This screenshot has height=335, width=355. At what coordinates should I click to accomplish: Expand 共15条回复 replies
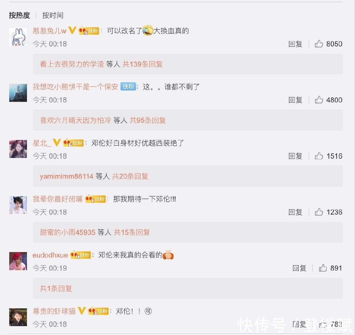coord(132,232)
